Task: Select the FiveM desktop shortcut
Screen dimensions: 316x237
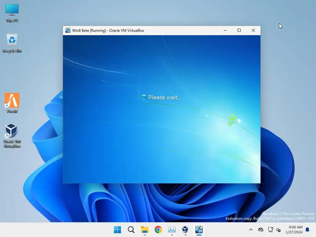Action: click(x=12, y=103)
